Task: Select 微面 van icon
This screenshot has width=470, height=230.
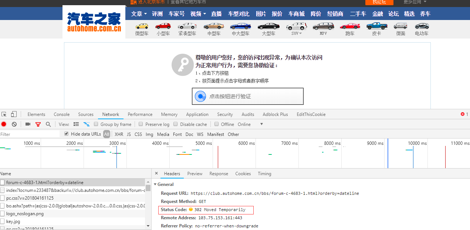Action: point(400,26)
